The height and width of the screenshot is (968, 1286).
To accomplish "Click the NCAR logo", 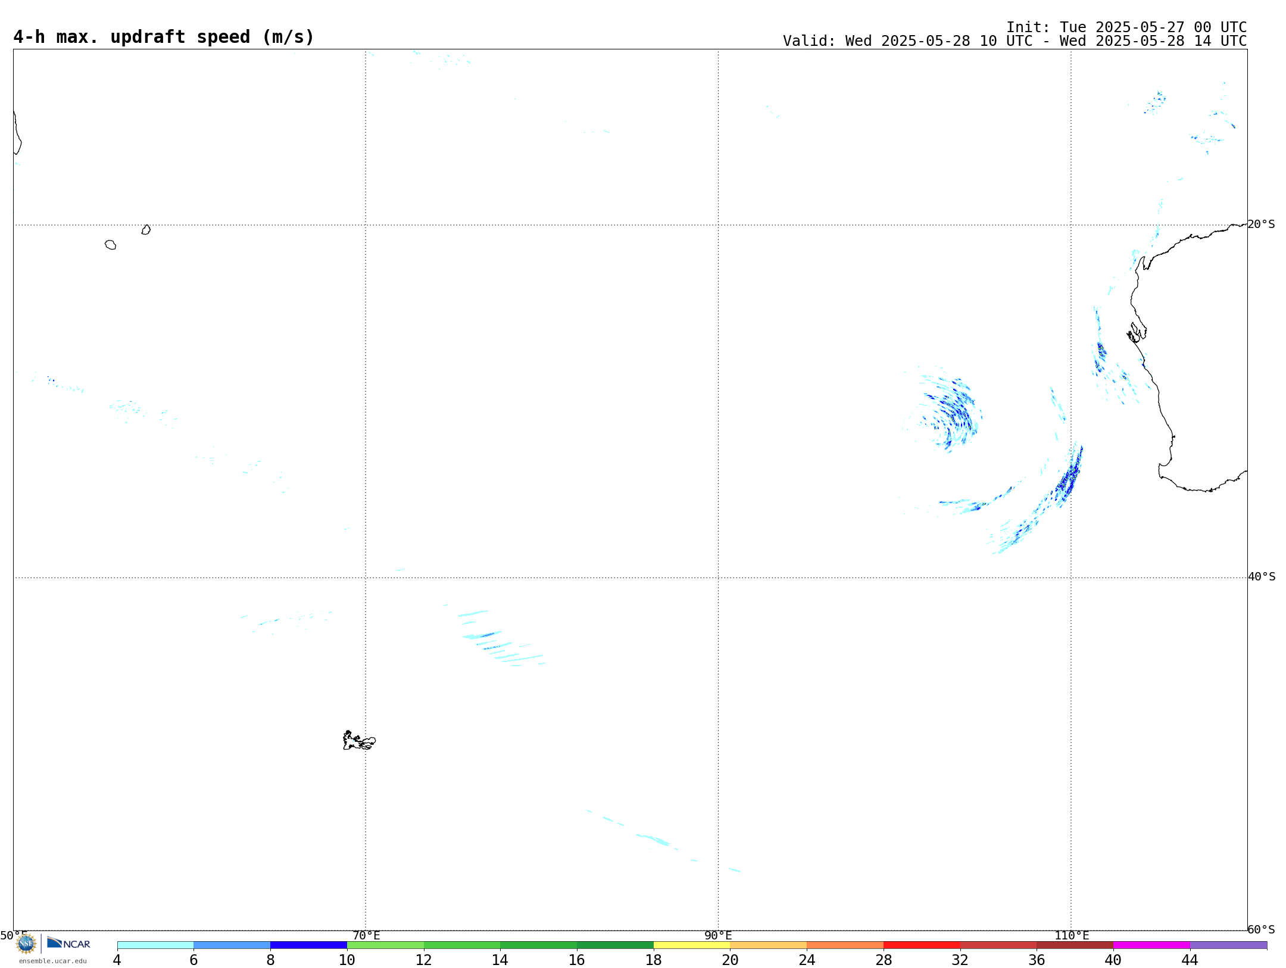I will (68, 943).
